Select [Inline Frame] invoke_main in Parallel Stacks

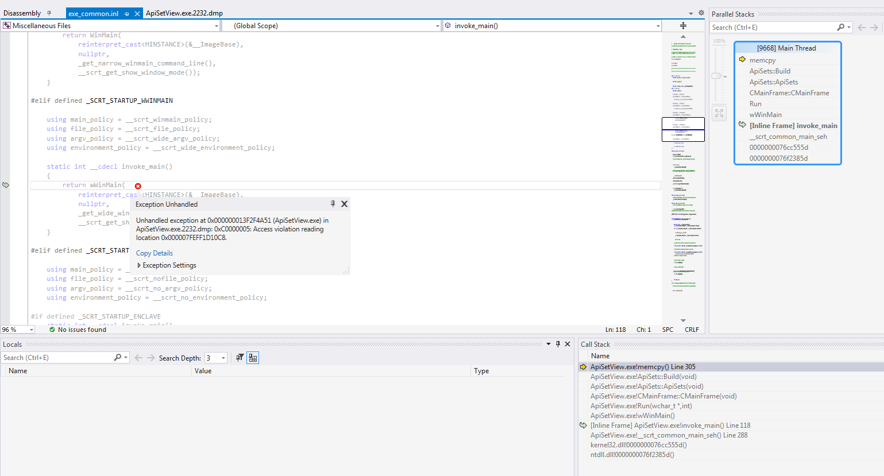[793, 126]
